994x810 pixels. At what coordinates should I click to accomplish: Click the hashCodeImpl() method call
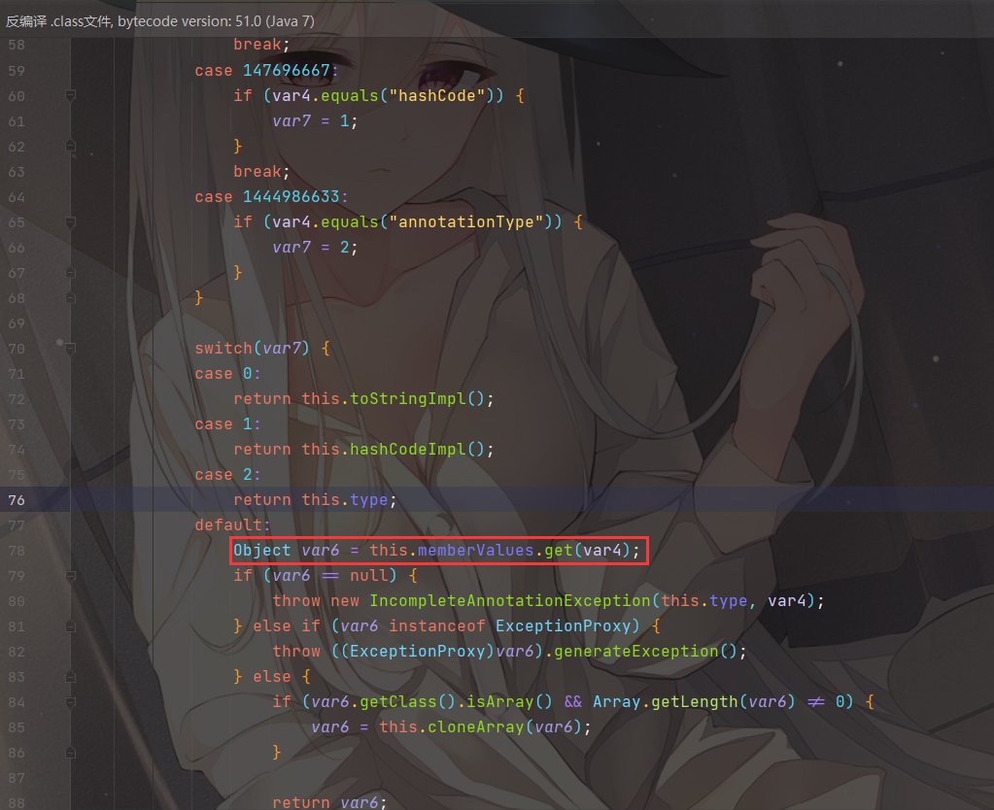[417, 450]
